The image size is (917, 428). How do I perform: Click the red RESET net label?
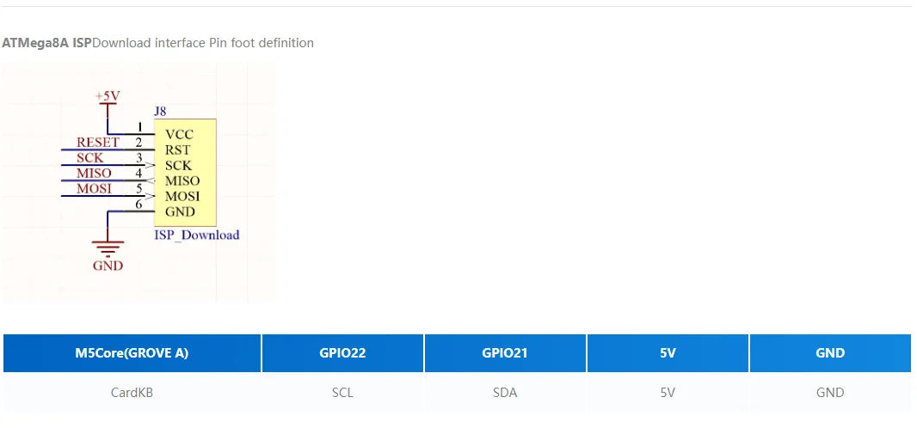(98, 143)
